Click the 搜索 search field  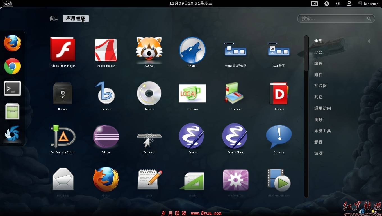[336, 19]
